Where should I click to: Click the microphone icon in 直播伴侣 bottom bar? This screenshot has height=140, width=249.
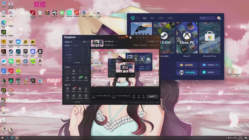94,96
